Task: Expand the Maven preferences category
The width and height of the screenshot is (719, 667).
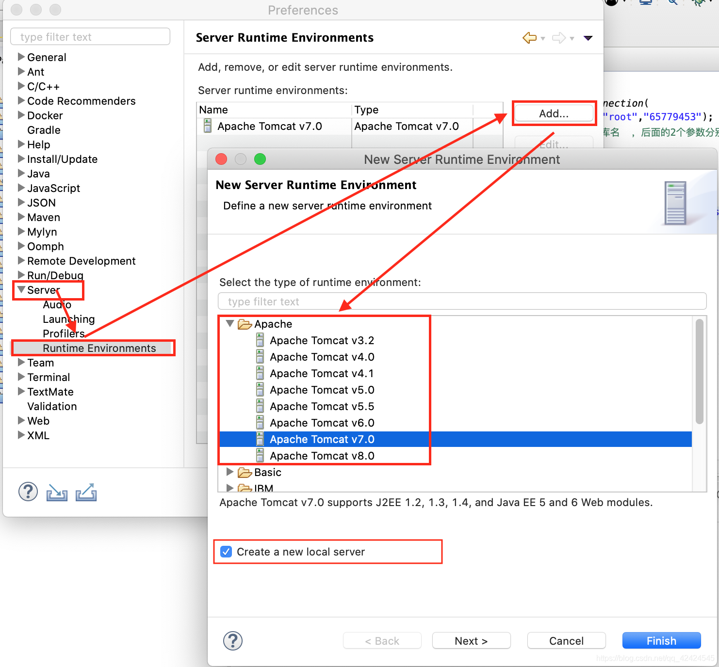Action: point(21,217)
